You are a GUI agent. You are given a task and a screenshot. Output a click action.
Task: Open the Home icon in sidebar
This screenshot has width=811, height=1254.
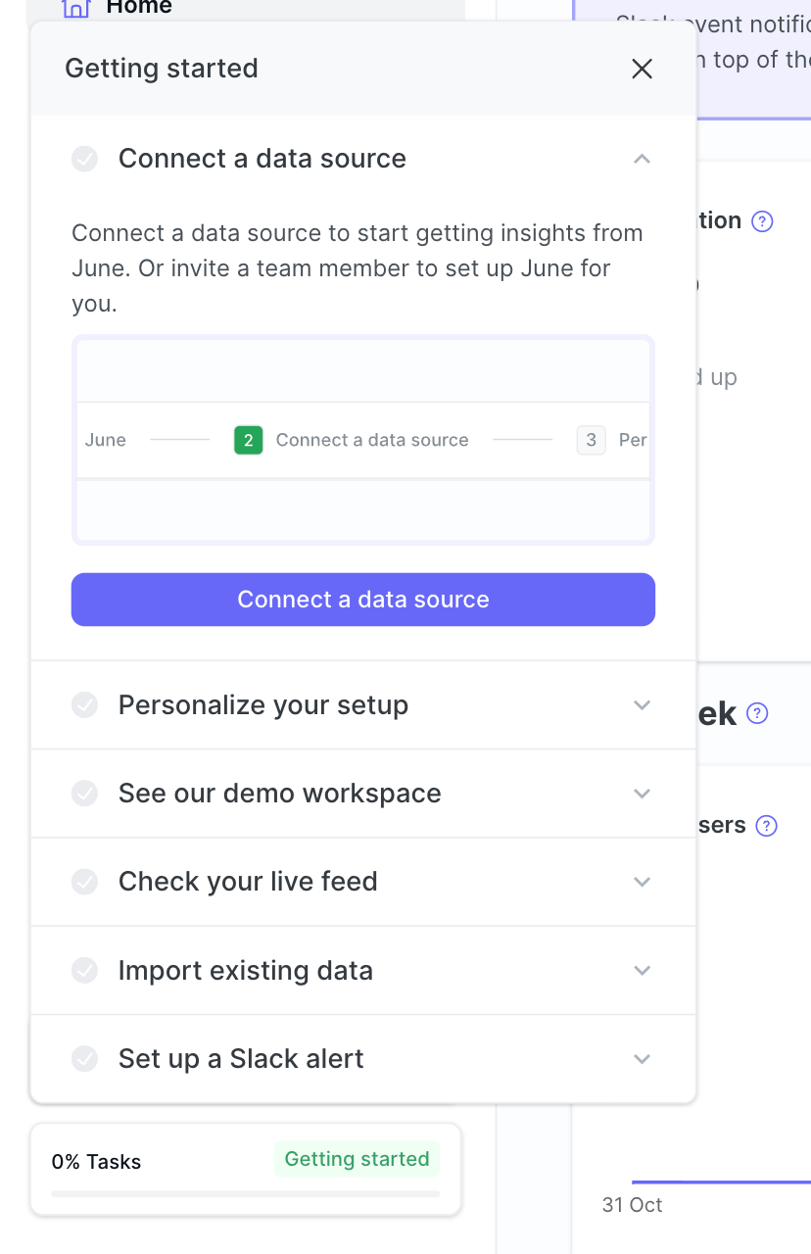[76, 8]
